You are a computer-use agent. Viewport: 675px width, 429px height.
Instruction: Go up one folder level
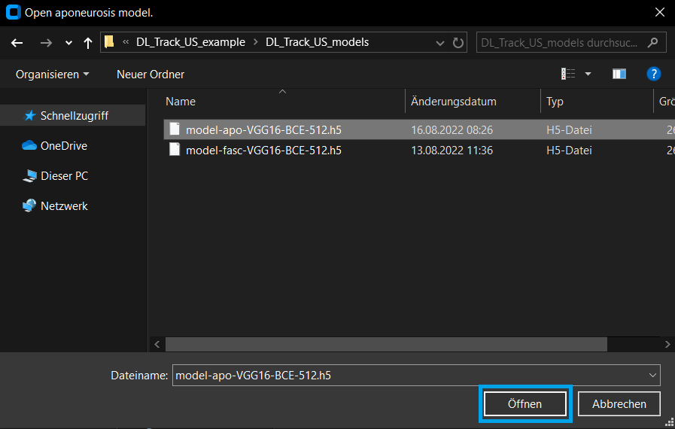[87, 43]
